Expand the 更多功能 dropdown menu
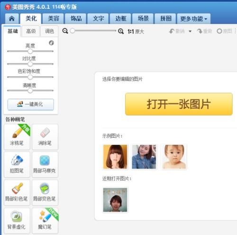Screen dimensions: 237x235 [194, 19]
